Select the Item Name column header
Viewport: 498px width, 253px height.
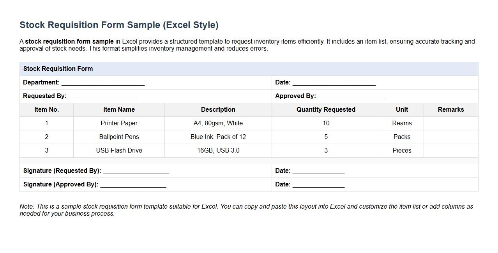(x=119, y=109)
